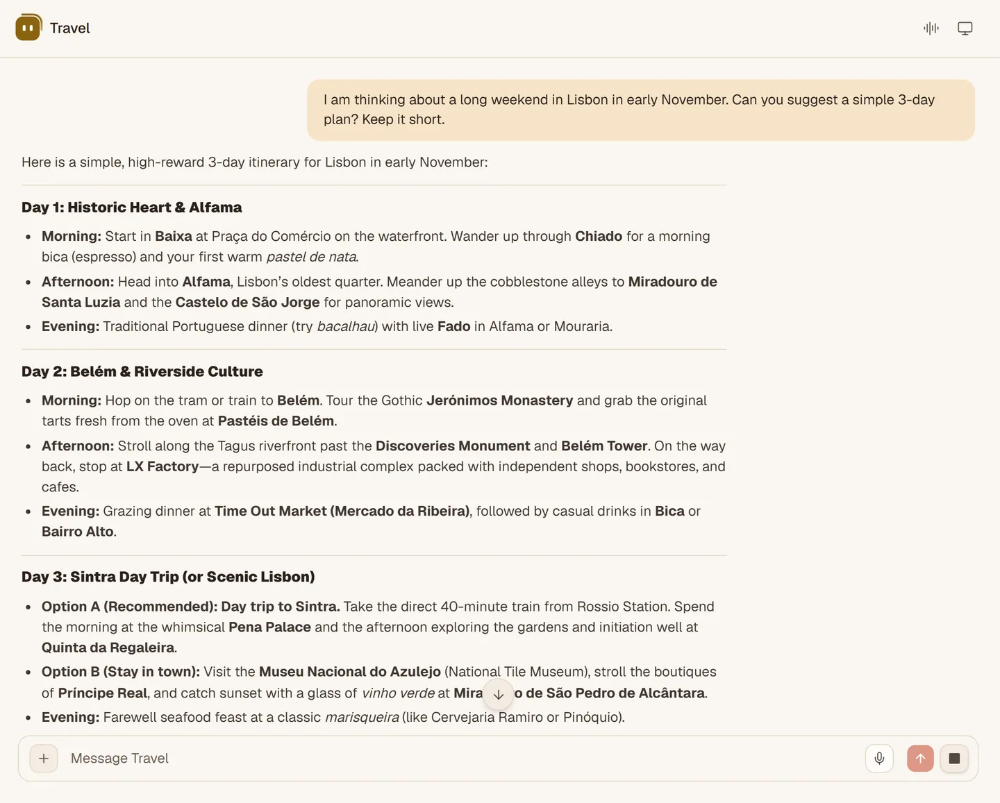This screenshot has height=803, width=1000.
Task: Open the plus attachment button
Action: (x=44, y=759)
